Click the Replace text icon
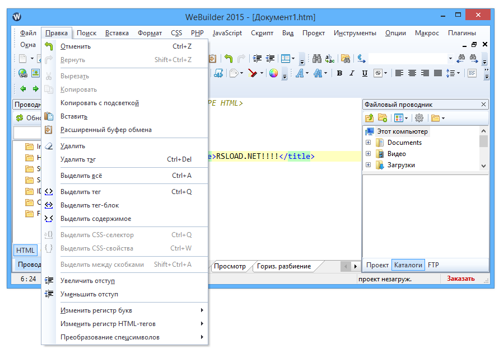Image resolution: width=499 pixels, height=354 pixels. 330,58
